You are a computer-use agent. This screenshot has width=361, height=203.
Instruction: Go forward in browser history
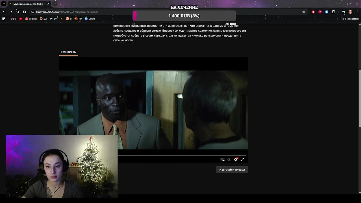point(11,12)
